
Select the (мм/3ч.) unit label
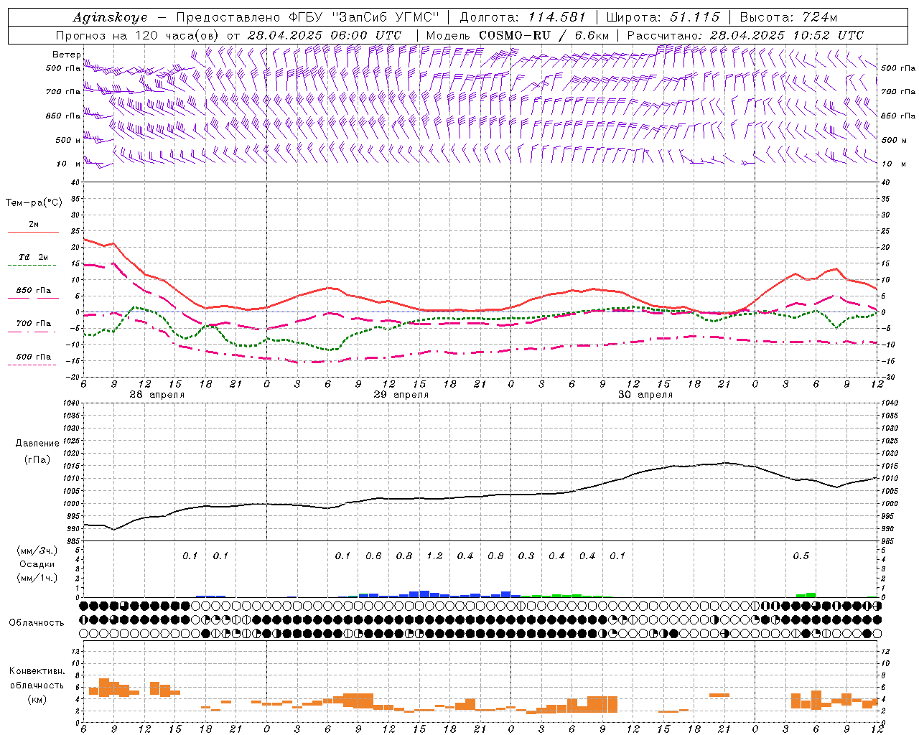[x=37, y=551]
